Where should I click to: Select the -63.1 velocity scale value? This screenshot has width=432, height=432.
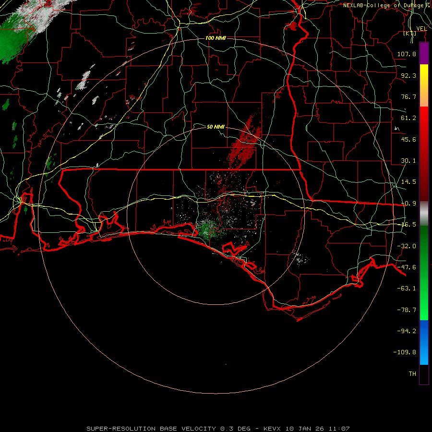click(407, 288)
